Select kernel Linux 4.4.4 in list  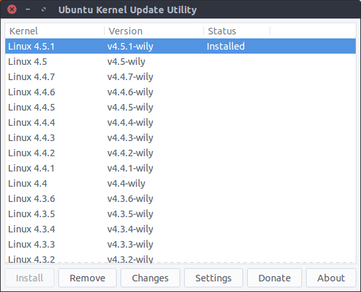pos(180,122)
